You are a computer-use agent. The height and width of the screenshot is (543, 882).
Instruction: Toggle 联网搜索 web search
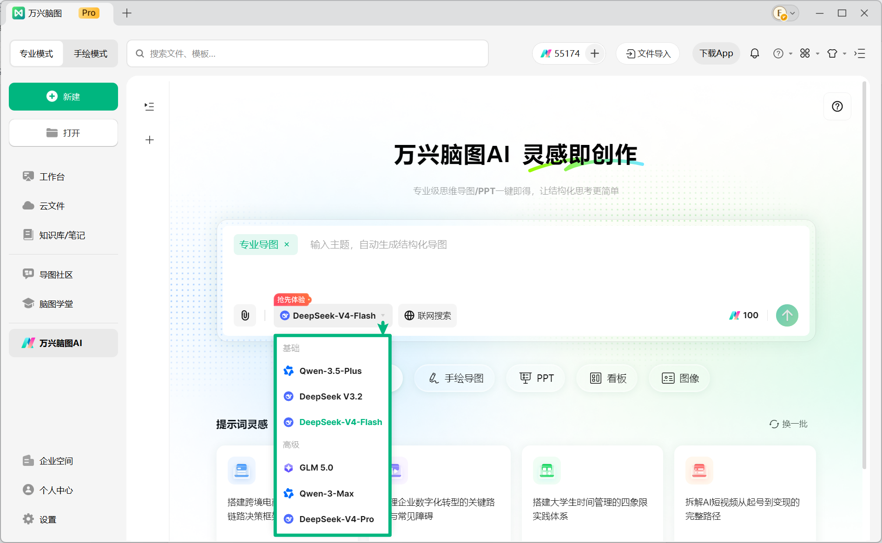(x=428, y=315)
